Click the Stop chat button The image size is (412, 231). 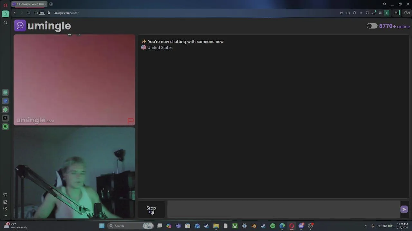tap(151, 209)
